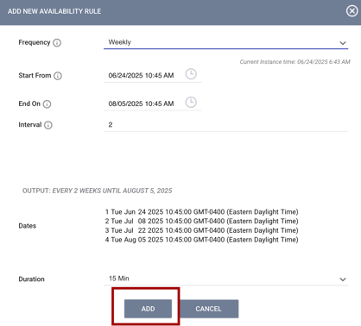Image resolution: width=361 pixels, height=326 pixels.
Task: Click the Start From info icon
Action: coord(58,76)
